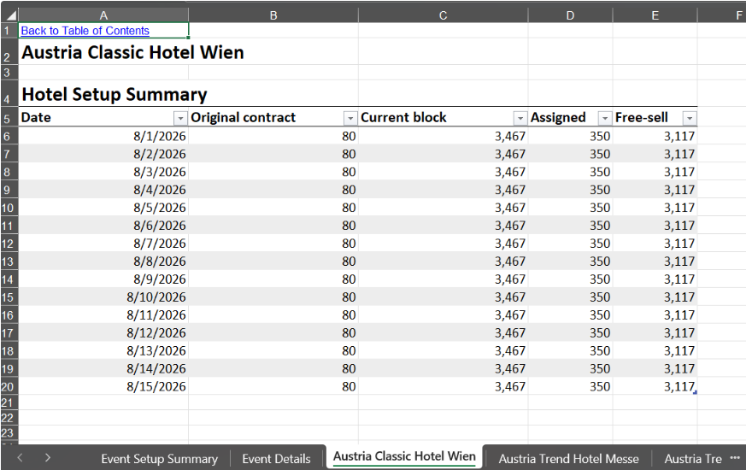Click the Date header cell text
Image resolution: width=746 pixels, height=470 pixels.
[x=36, y=118]
